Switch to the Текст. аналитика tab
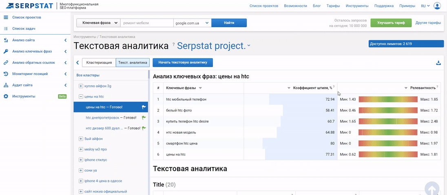 [x=133, y=63]
